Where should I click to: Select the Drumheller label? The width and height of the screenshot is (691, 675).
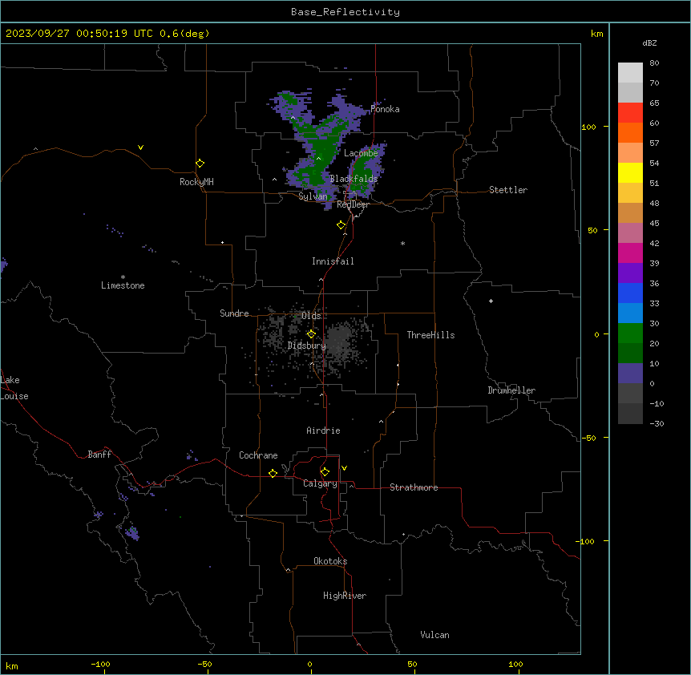click(x=511, y=390)
